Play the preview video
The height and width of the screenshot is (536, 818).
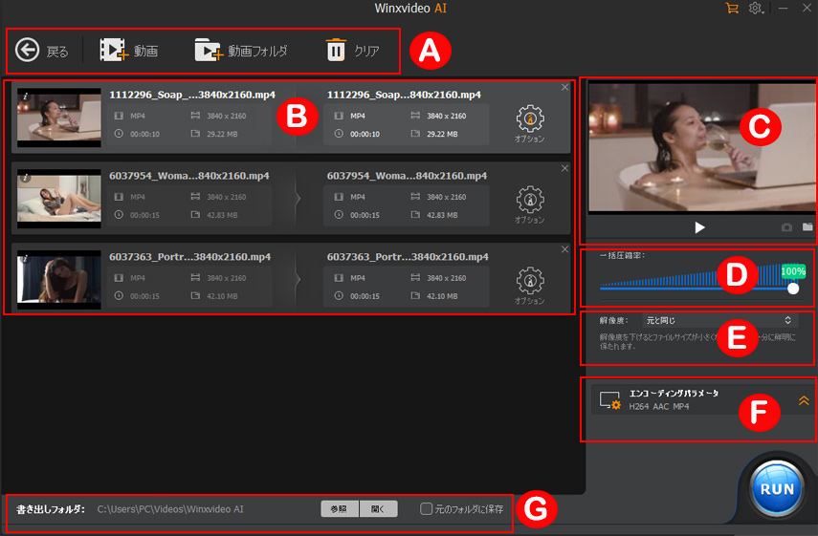pyautogui.click(x=699, y=227)
